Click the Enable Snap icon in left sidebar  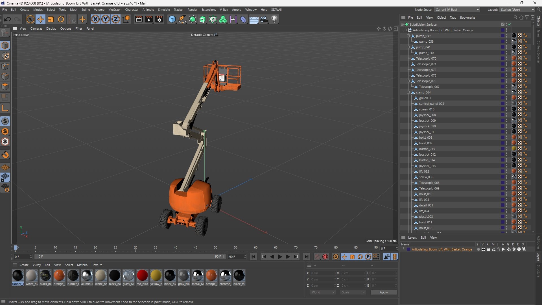5,121
